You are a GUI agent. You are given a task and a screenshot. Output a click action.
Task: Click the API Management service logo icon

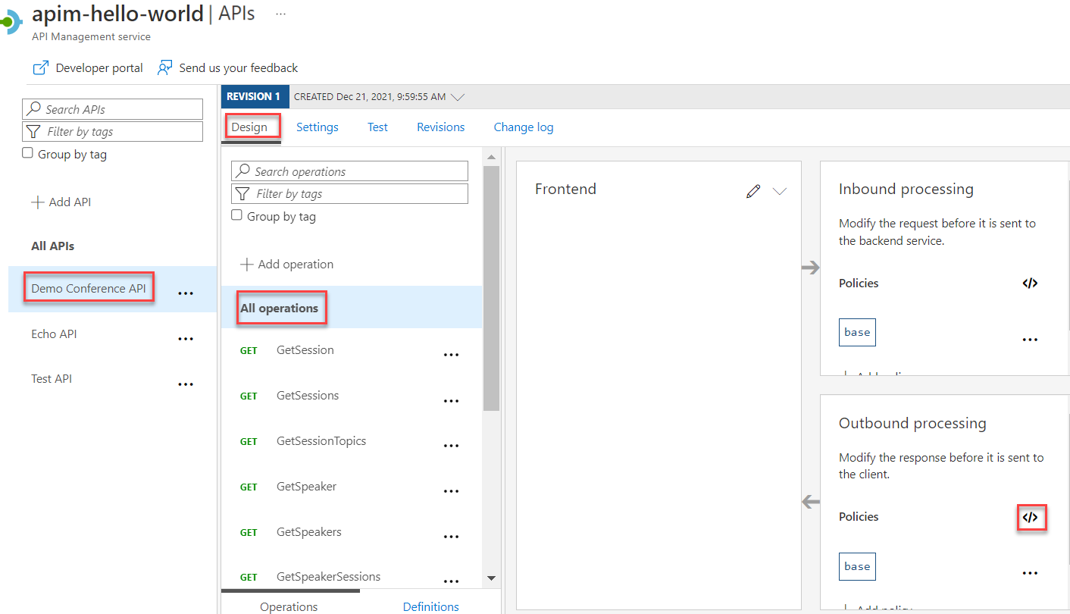pyautogui.click(x=10, y=23)
